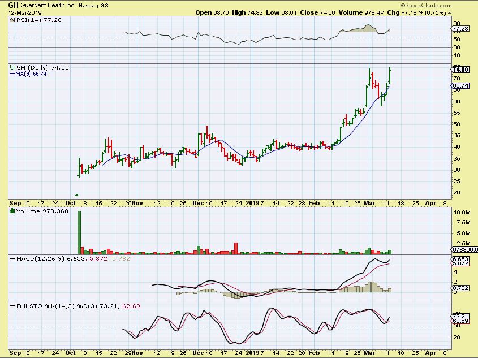Viewport: 478px width, 359px height.
Task: Click the Low 68.01 value
Action: pos(281,13)
